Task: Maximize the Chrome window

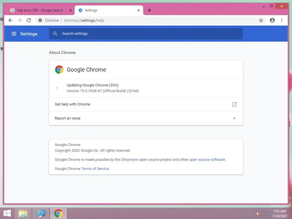Action: tap(271, 6)
